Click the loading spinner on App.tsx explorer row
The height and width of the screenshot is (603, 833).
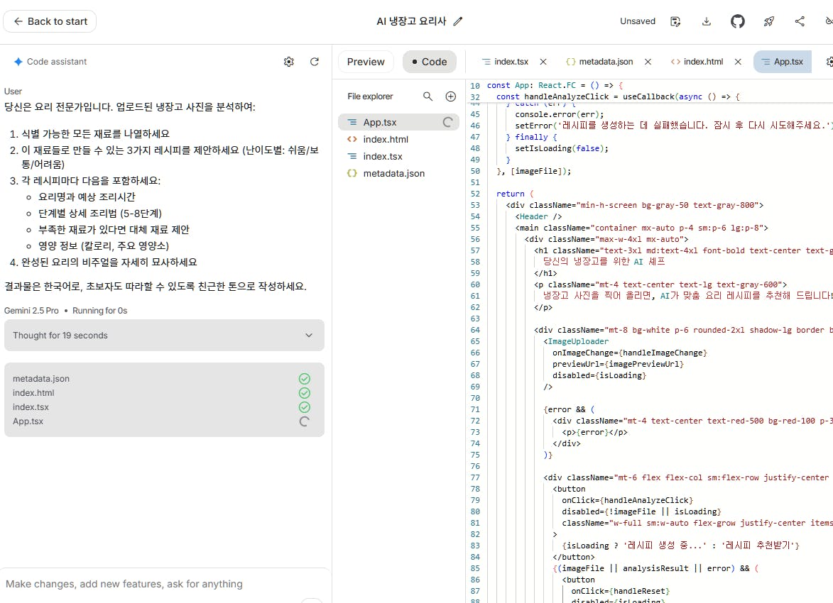pos(448,122)
